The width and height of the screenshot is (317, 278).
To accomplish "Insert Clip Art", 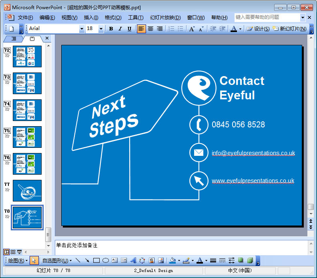I will click(x=152, y=260).
